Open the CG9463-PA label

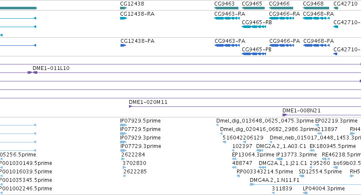230,41
